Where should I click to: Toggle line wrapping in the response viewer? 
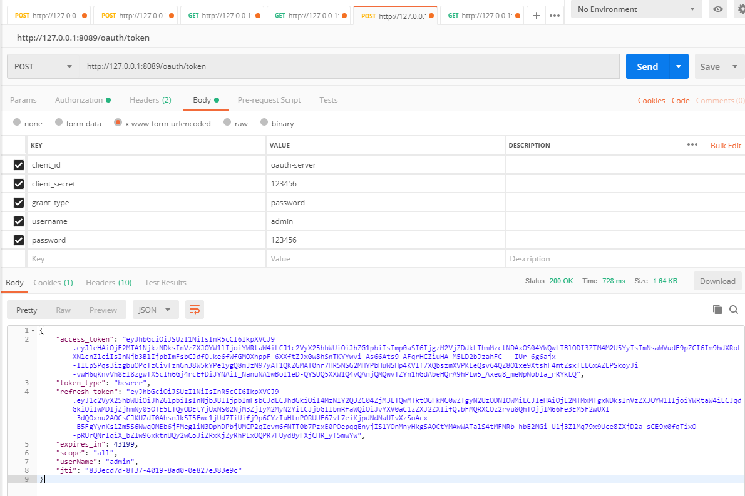193,309
